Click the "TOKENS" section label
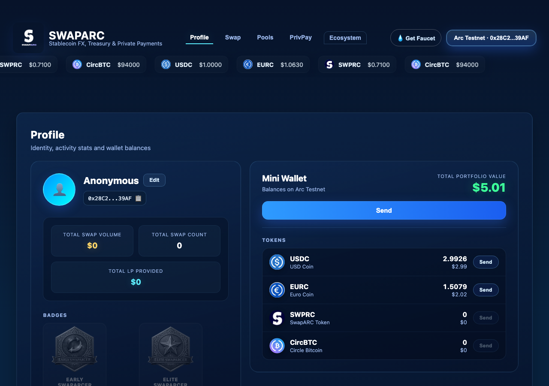 (274, 240)
